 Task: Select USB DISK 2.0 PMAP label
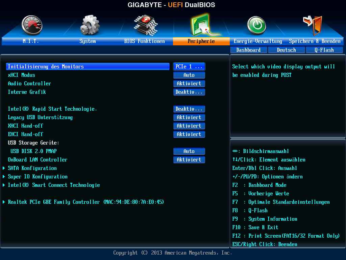coord(33,151)
